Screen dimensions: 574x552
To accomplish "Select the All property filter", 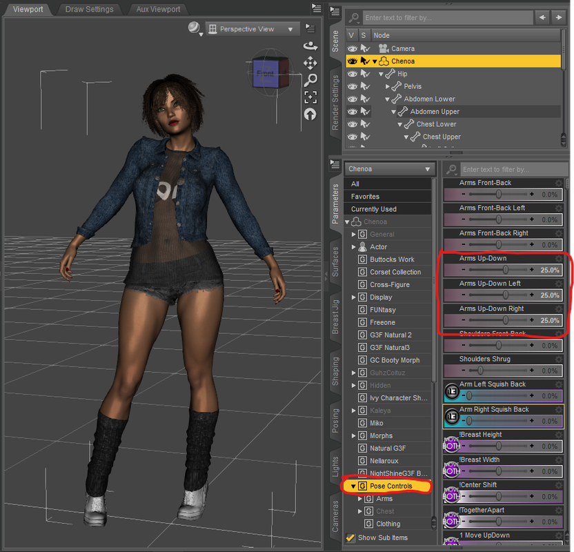I will [x=387, y=184].
